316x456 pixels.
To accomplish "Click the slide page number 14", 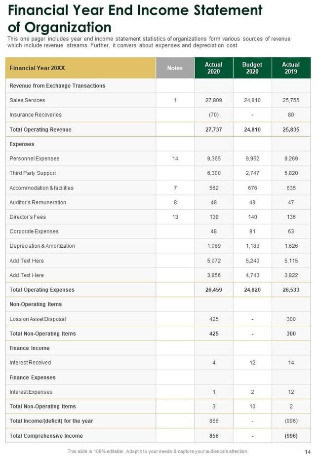I will click(x=308, y=451).
